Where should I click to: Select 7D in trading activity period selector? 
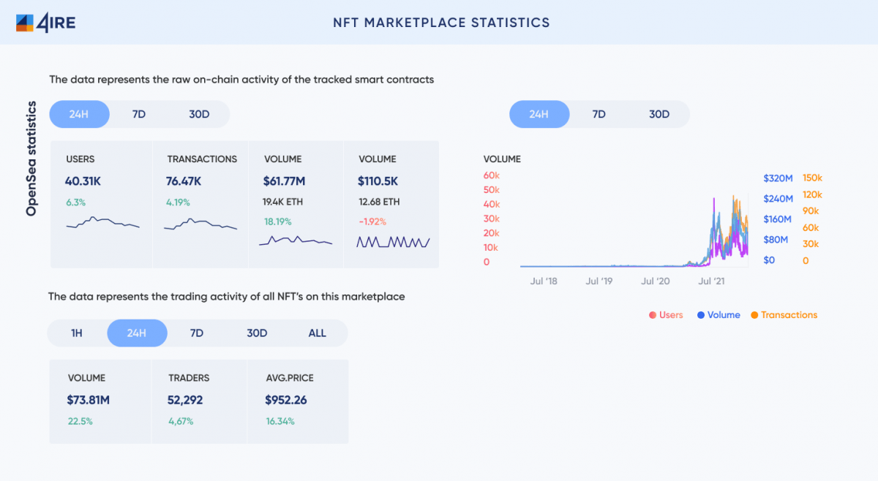click(x=197, y=333)
